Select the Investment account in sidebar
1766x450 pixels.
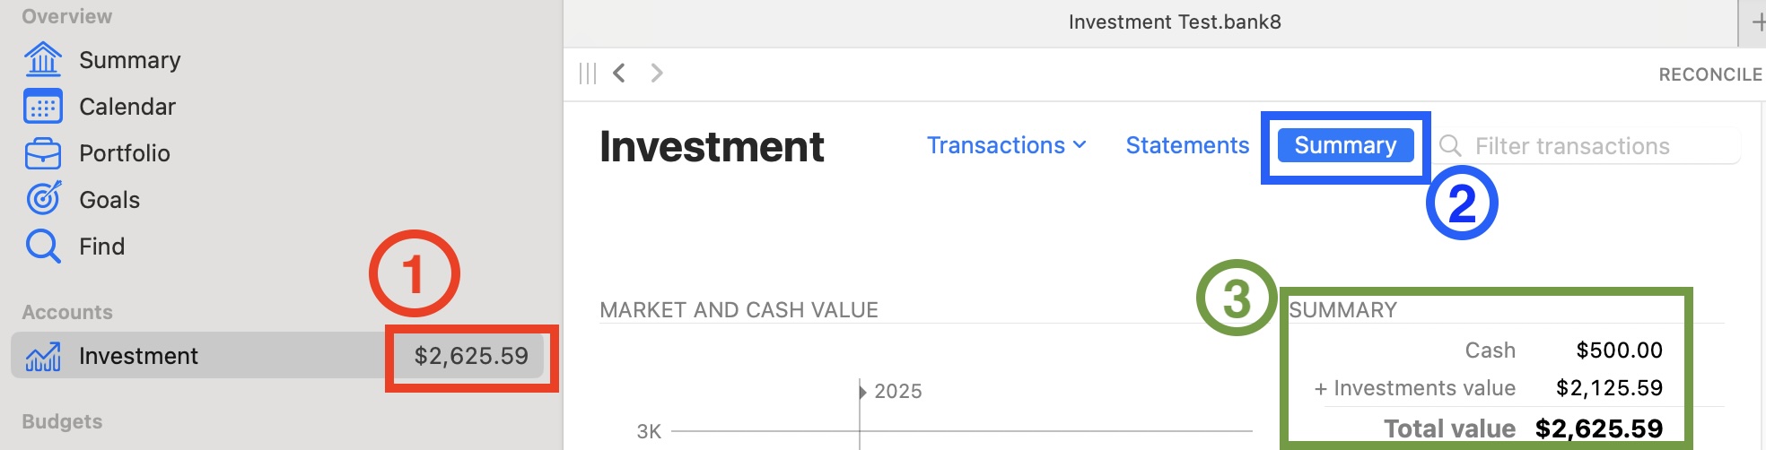tap(138, 356)
